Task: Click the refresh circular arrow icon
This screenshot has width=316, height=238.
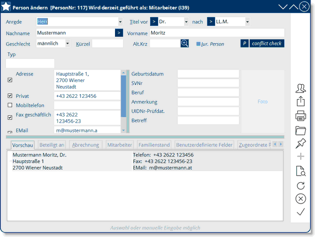Action: point(301,185)
